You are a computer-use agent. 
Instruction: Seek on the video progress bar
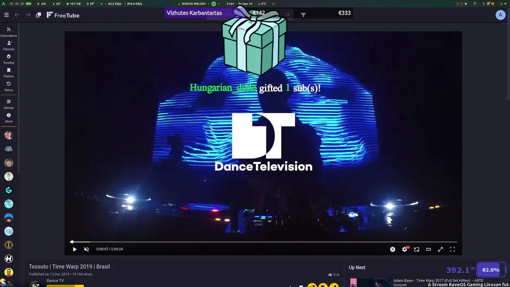click(x=263, y=242)
